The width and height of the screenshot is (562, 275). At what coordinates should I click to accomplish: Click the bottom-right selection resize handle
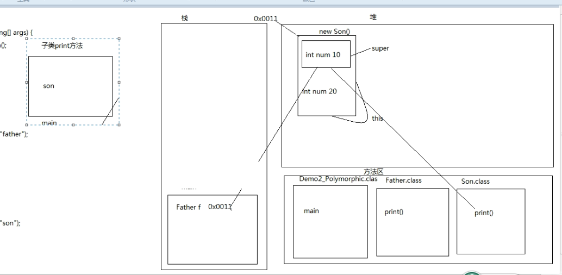tap(119, 125)
